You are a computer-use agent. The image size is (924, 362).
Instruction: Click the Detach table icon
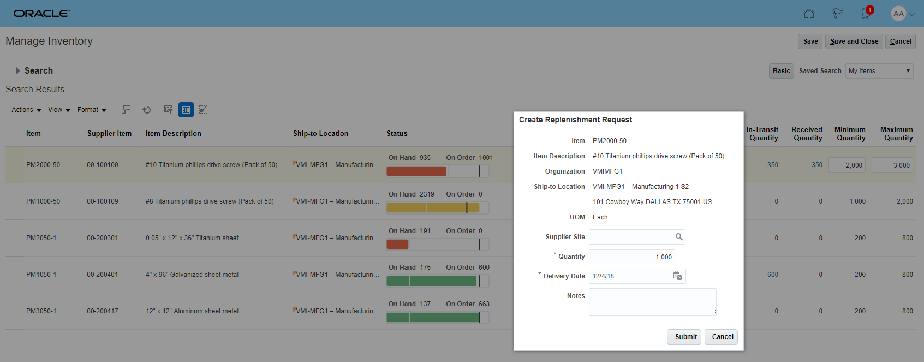pyautogui.click(x=203, y=110)
